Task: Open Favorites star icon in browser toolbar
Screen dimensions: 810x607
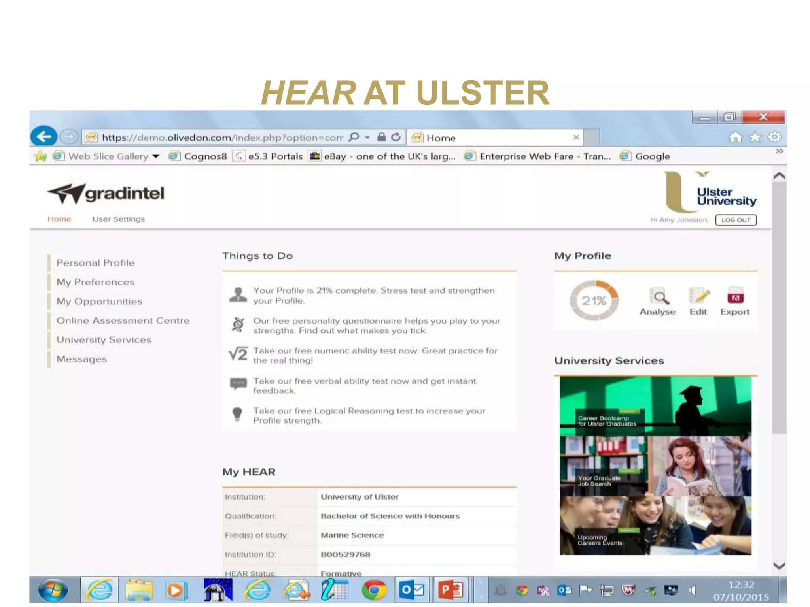Action: coord(755,137)
